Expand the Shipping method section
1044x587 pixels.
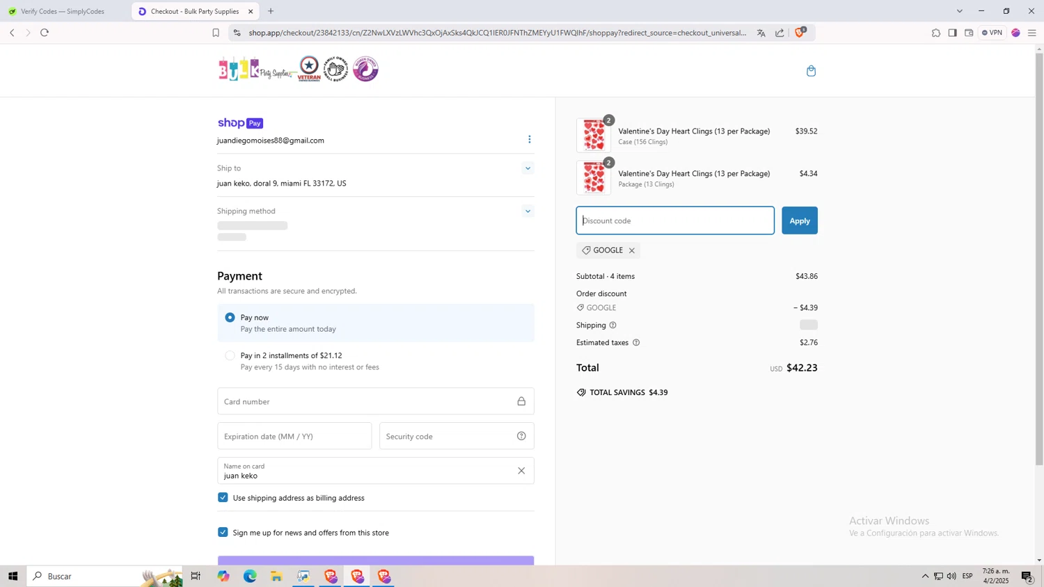pos(528,211)
